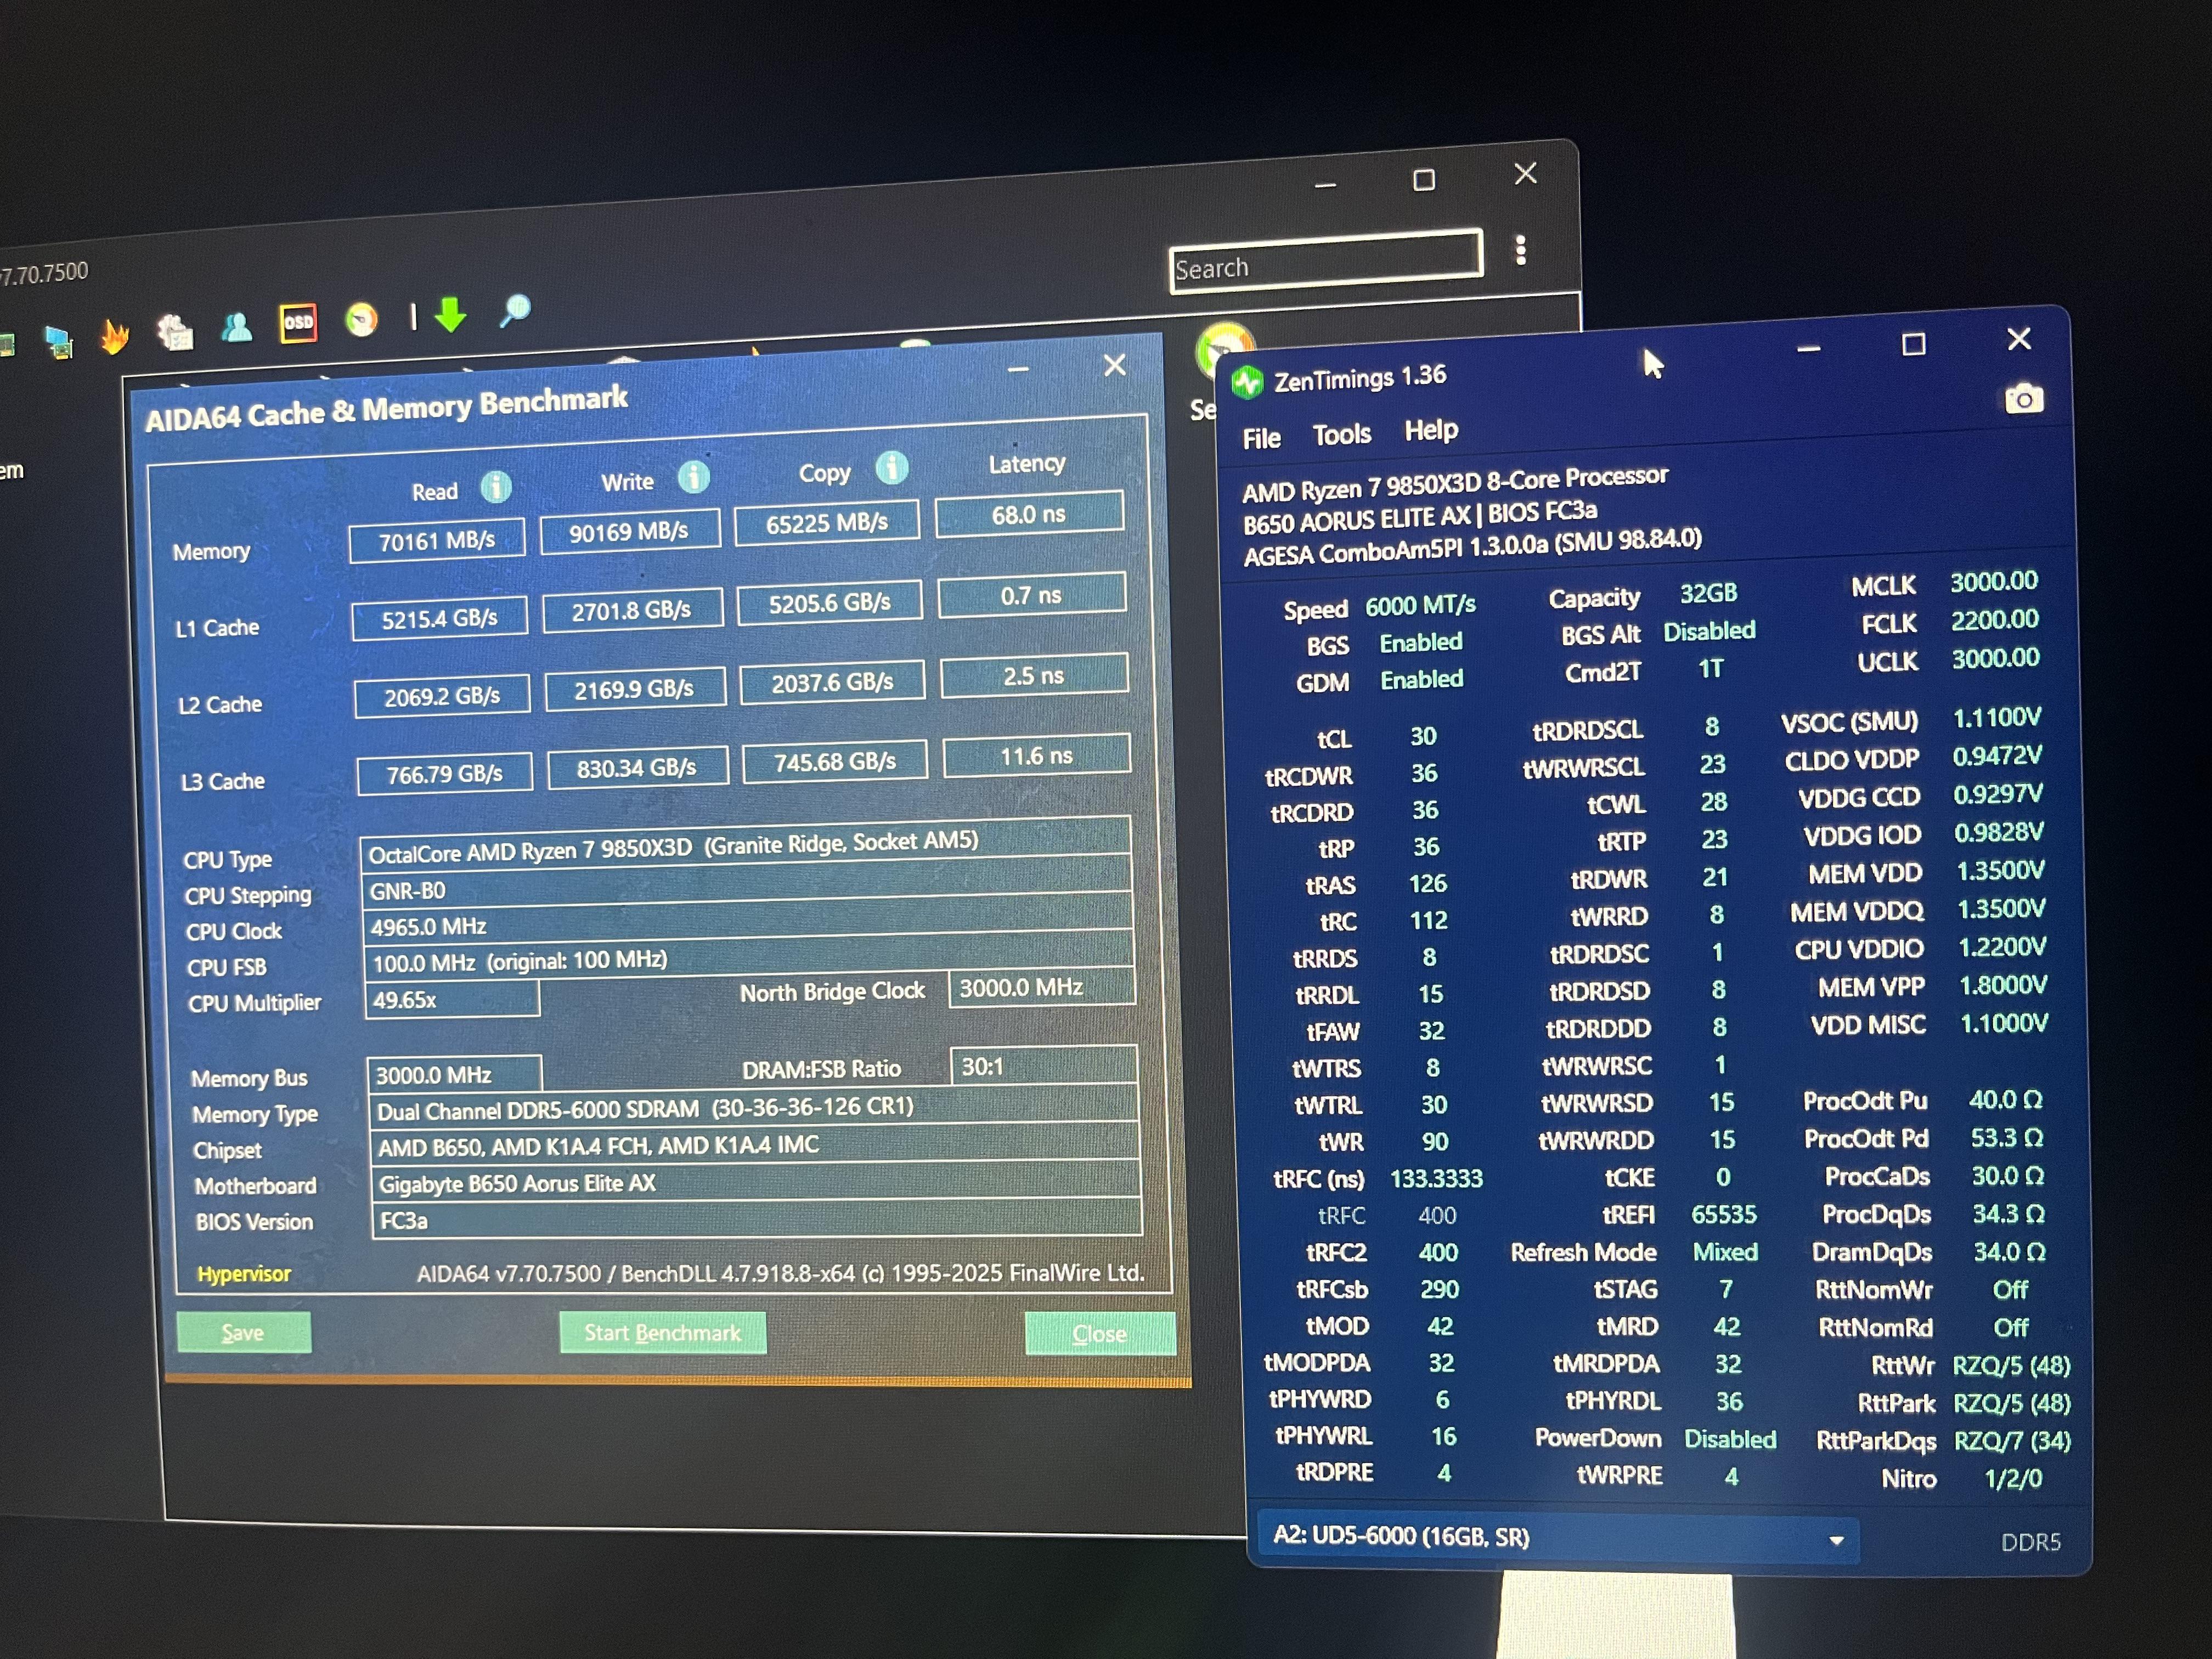Open the gauge sensor panel icon
The width and height of the screenshot is (2212, 1659).
(361, 319)
